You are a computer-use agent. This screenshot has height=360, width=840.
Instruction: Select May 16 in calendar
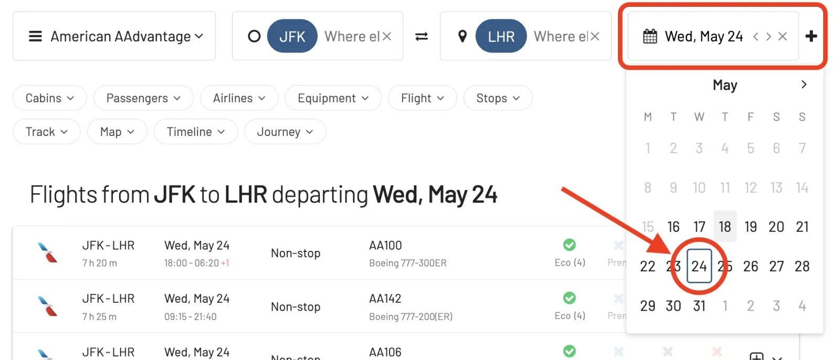pos(674,227)
